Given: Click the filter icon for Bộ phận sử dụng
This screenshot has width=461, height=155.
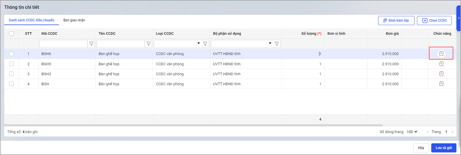Looking at the screenshot, I should pyautogui.click(x=277, y=44).
